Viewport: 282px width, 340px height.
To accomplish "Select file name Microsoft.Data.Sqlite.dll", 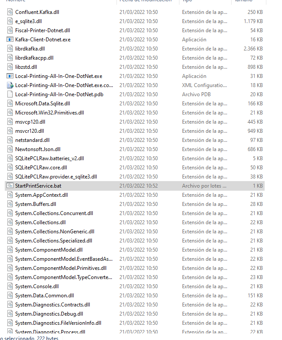I will click(x=43, y=104).
